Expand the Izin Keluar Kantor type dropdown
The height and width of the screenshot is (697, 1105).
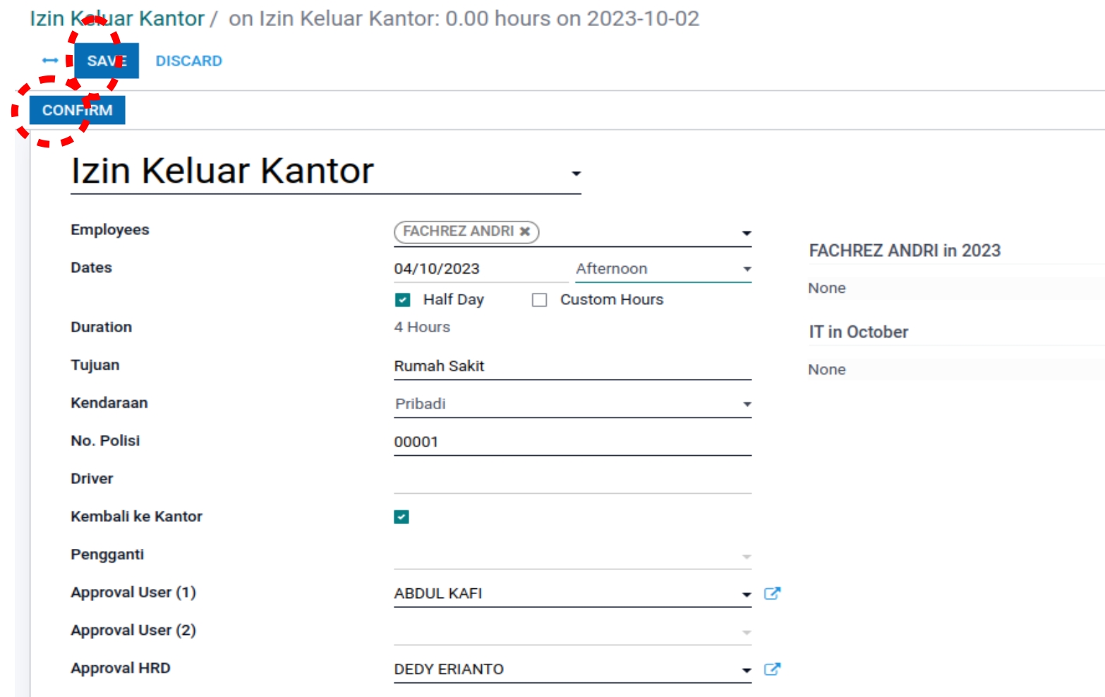tap(576, 174)
